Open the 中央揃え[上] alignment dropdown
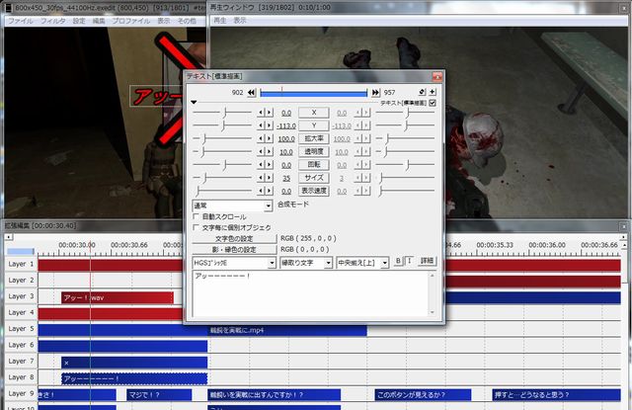Image resolution: width=632 pixels, height=410 pixels. pos(362,263)
